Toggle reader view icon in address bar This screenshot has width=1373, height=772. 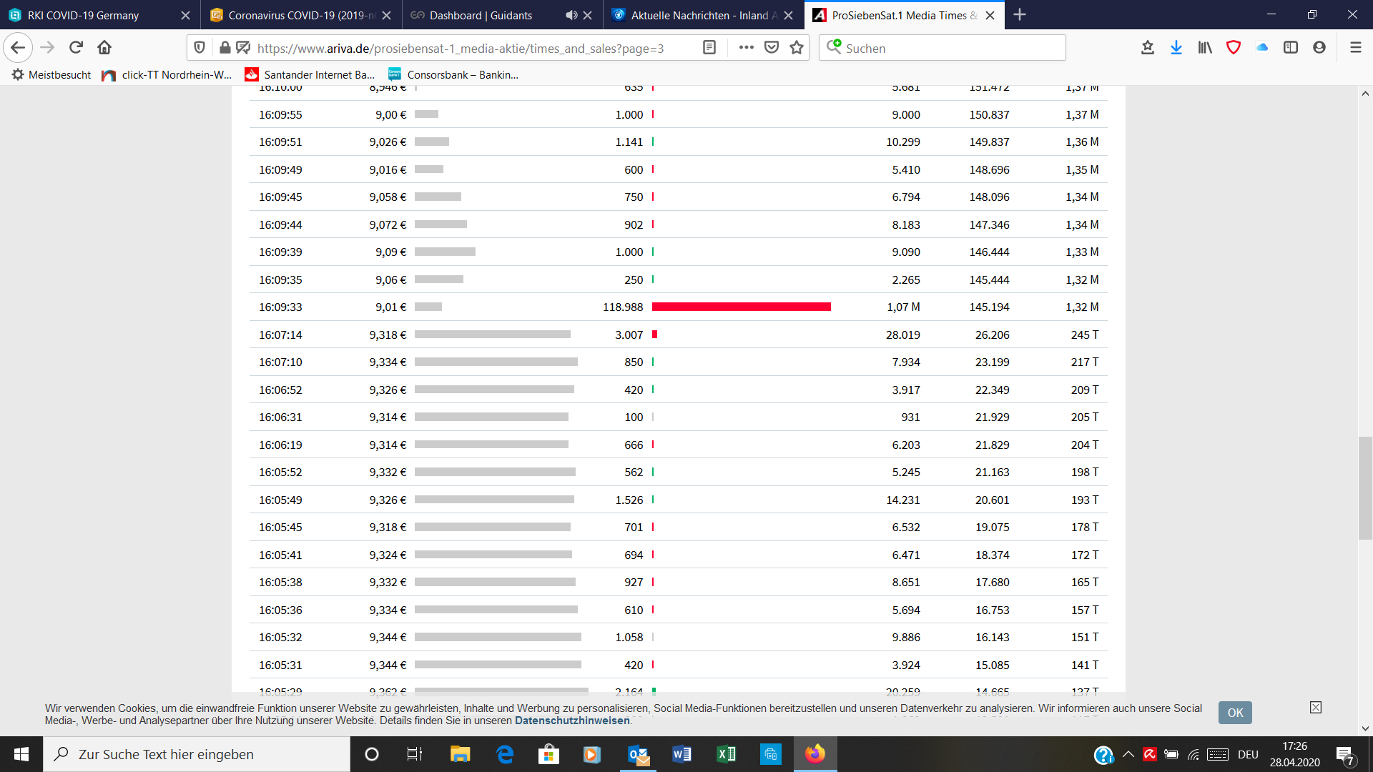709,48
